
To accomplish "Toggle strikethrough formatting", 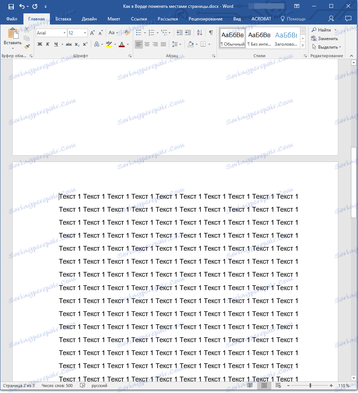I will pos(69,44).
